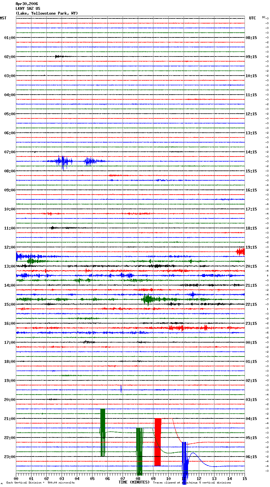Image resolution: width=270 pixels, height=487 pixels.
Task: Select the 09:00 MST time label
Action: [x=10, y=190]
